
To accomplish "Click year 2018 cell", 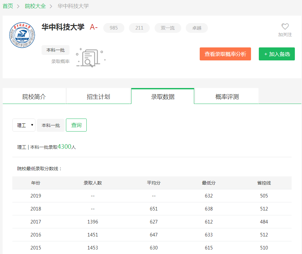I will point(36,209).
